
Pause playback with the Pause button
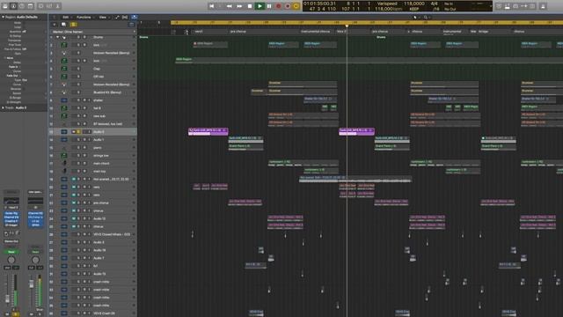(269, 6)
